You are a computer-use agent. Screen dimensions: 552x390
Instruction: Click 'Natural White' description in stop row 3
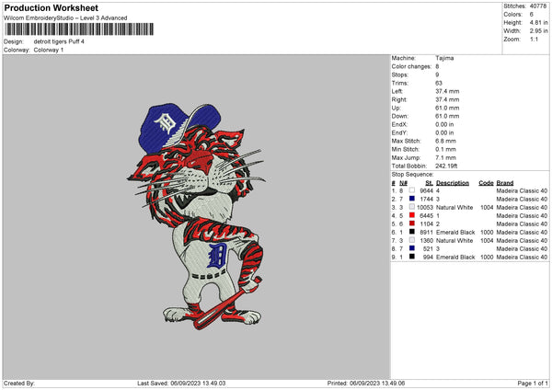click(x=454, y=207)
